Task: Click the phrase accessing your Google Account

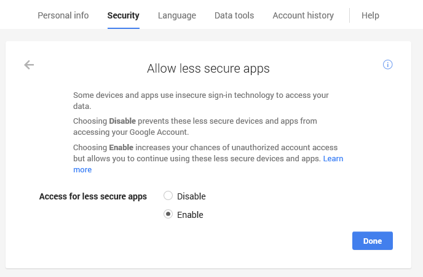Action: click(x=131, y=132)
